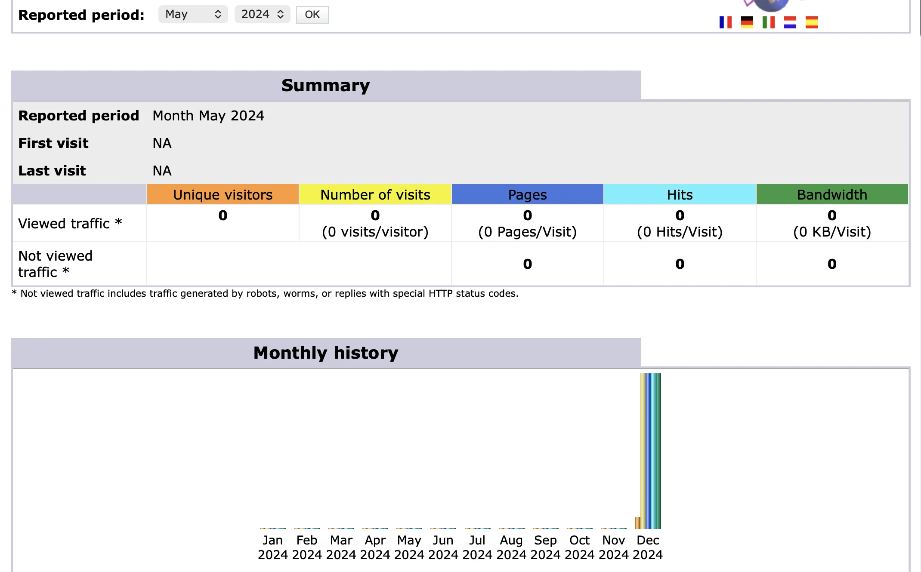
Task: Select the '(0 visits/visitor)' text
Action: [x=375, y=232]
